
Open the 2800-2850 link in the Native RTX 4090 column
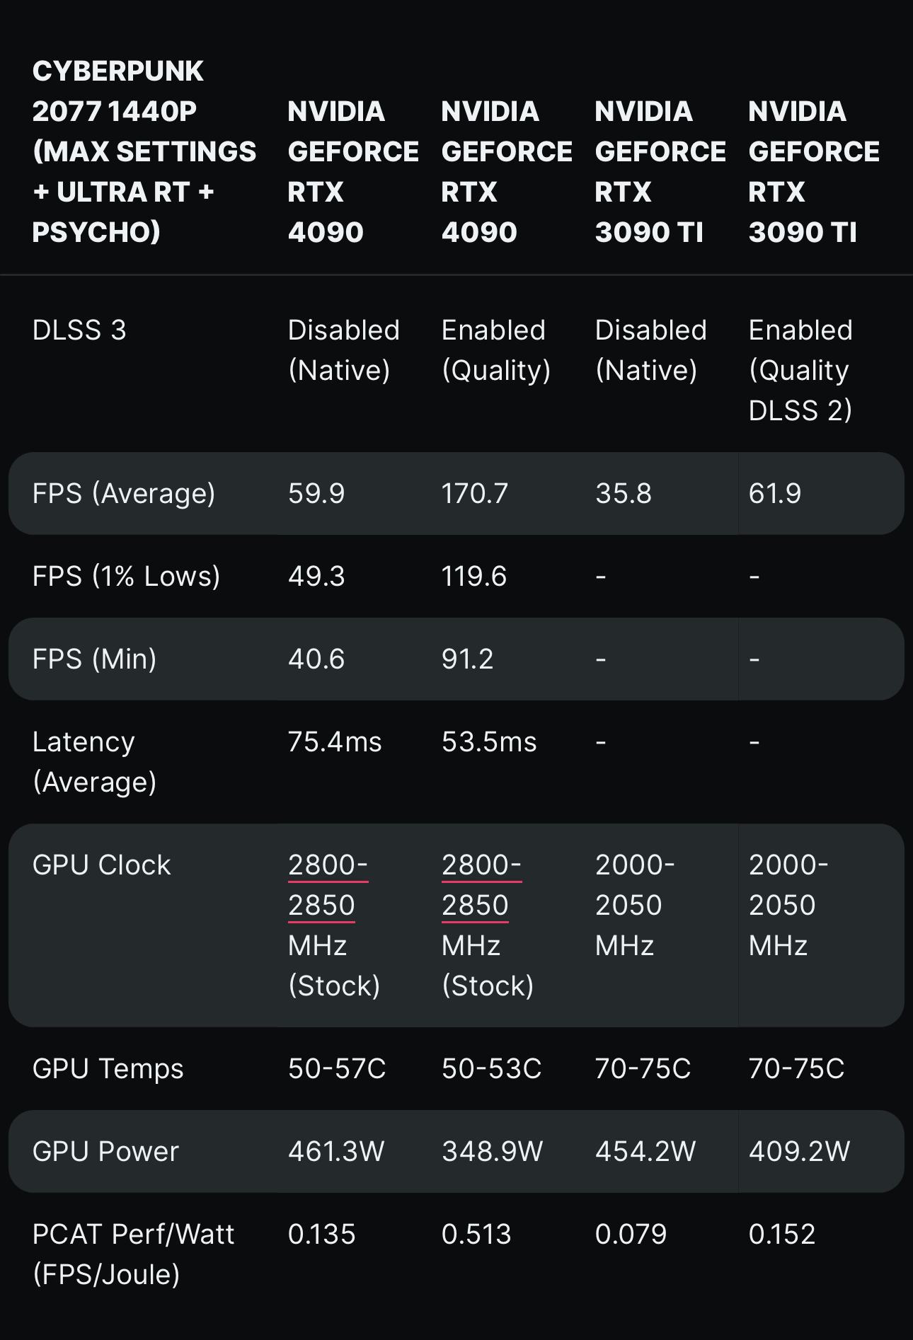pos(327,884)
